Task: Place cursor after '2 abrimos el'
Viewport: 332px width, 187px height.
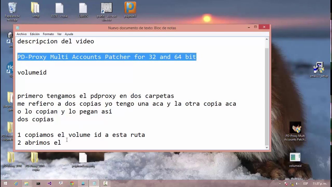Action: 62,143
